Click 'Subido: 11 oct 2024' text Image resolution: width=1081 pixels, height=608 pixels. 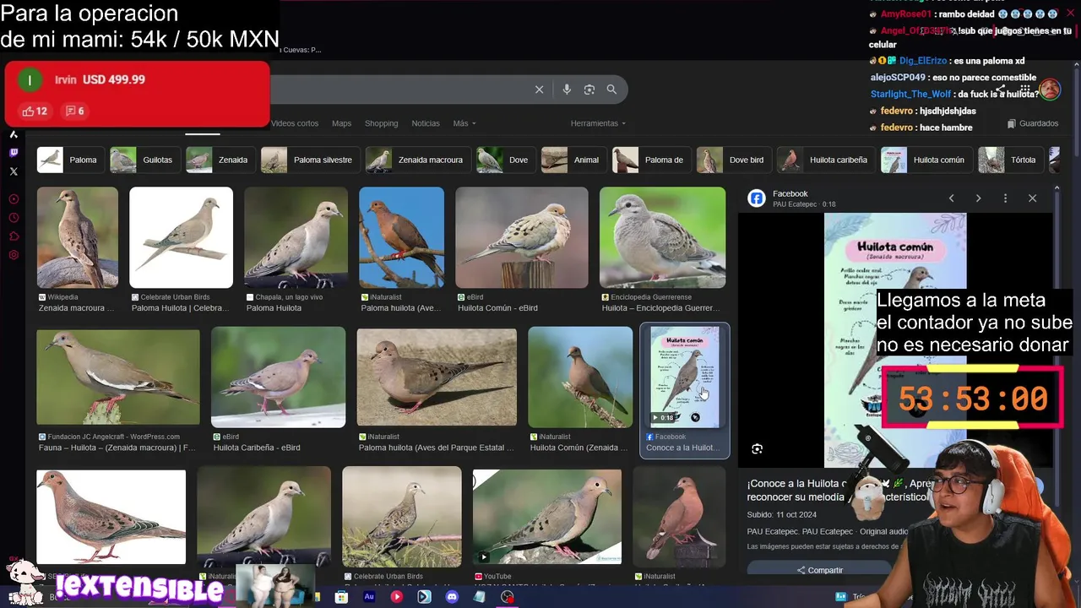[782, 514]
